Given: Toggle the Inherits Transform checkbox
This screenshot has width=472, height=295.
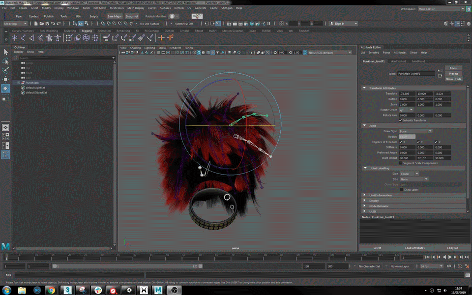Looking at the screenshot, I should [401, 120].
